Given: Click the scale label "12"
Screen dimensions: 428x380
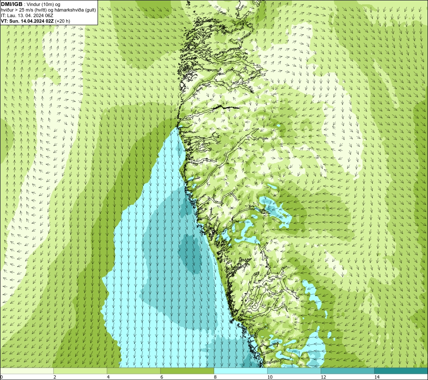Looking at the screenshot, I should (x=323, y=377).
